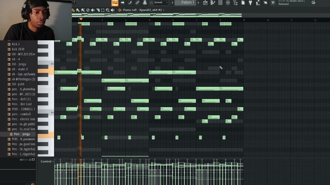The image size is (330, 185).
Task: Select the Slice tool
Action: click(x=98, y=10)
